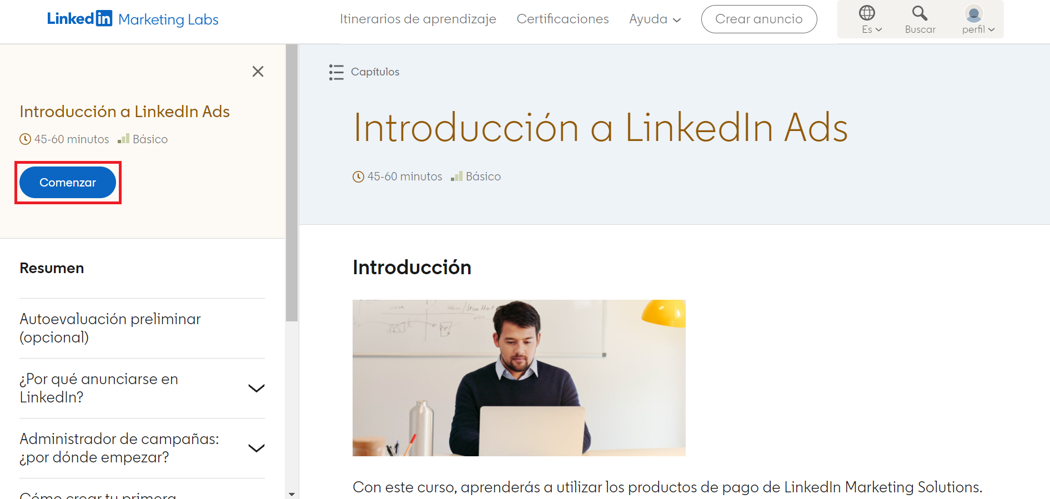
Task: Click the Capítulos list icon
Action: [336, 72]
